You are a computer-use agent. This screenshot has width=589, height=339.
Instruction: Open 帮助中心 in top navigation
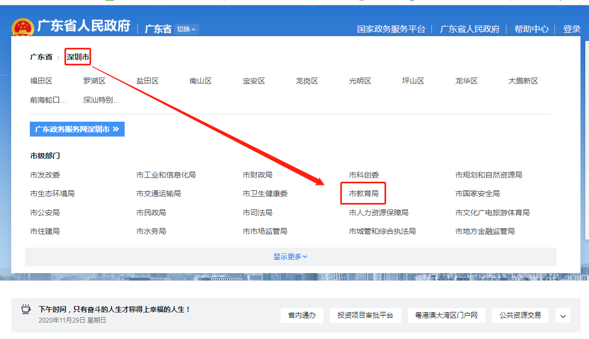point(531,29)
